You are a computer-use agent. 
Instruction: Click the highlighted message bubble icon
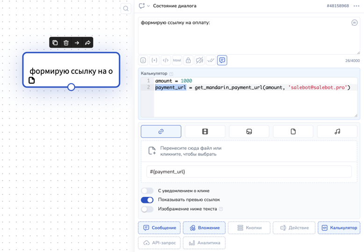click(222, 60)
